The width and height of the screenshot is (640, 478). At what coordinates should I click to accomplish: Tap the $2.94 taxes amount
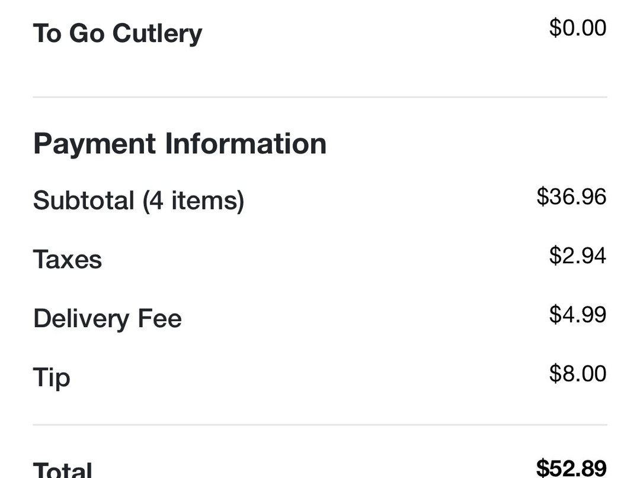577,256
